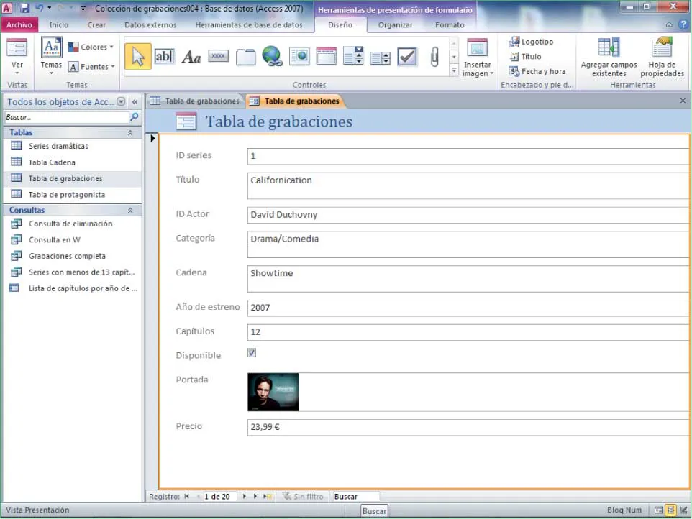Viewport: 692px width, 519px height.
Task: Choose the Tab control icon
Action: coord(245,56)
